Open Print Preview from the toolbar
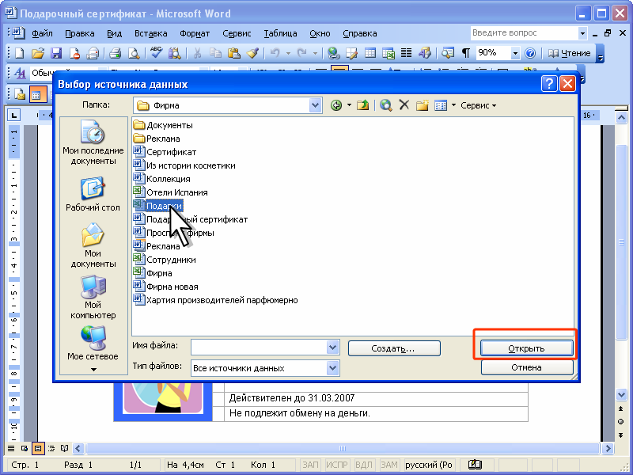The height and width of the screenshot is (475, 633). pyautogui.click(x=133, y=53)
